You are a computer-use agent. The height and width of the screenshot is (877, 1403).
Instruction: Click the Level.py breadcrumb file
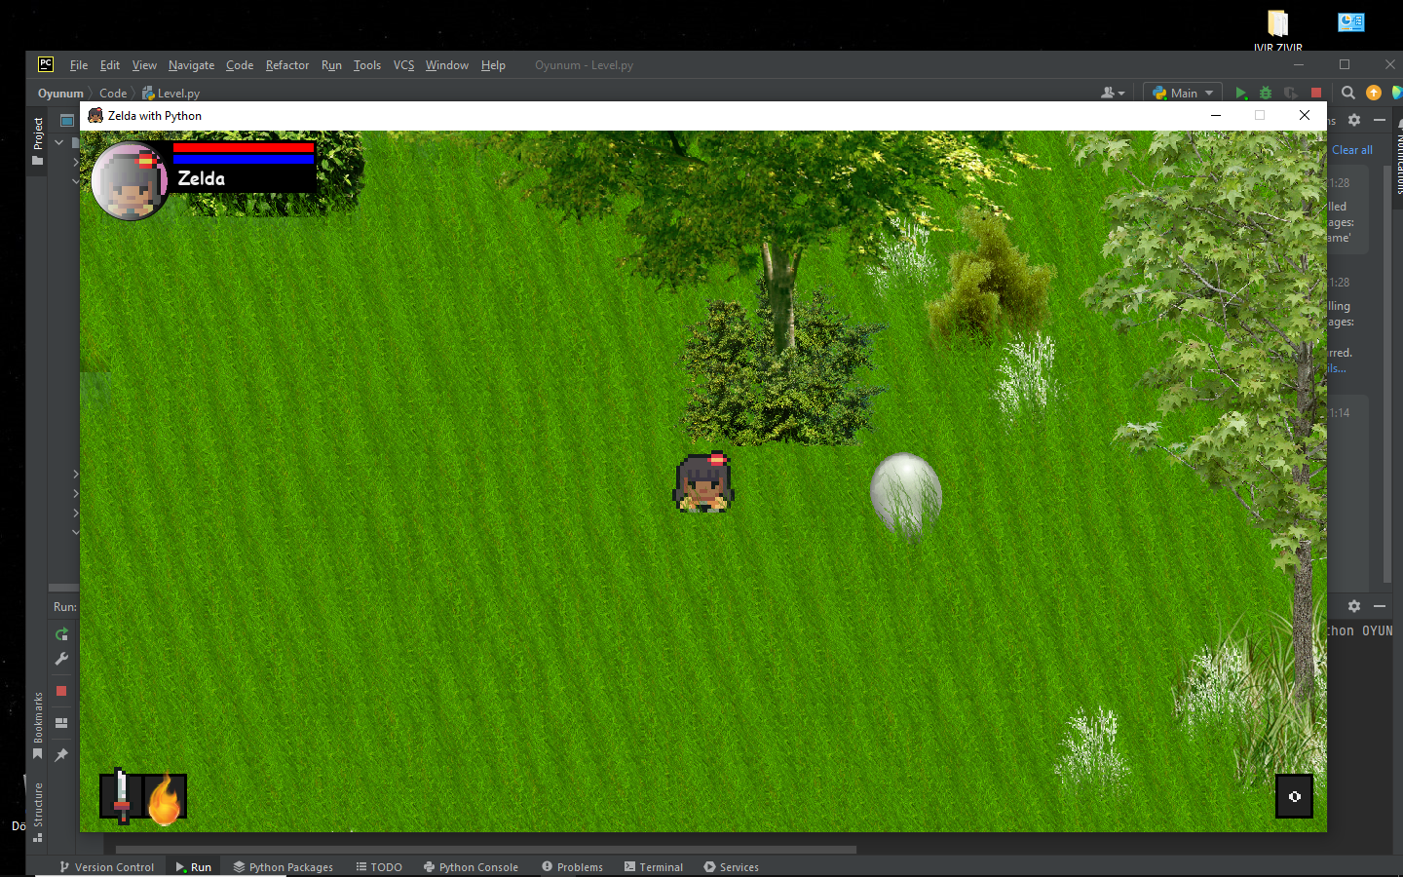(171, 94)
